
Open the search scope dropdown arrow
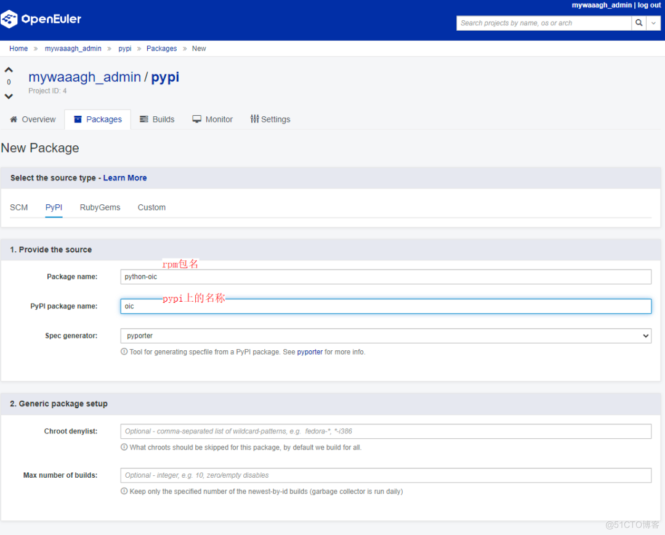(x=653, y=23)
